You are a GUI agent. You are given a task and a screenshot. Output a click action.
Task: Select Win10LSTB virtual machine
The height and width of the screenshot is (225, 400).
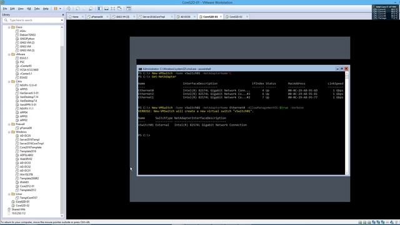(x=26, y=174)
